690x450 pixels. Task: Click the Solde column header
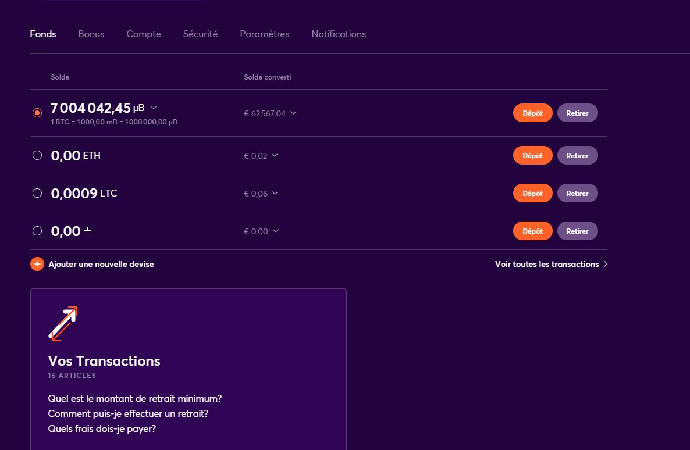[60, 77]
